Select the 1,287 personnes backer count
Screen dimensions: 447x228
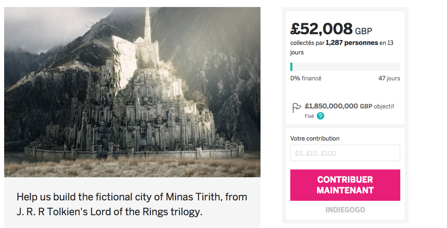click(351, 43)
